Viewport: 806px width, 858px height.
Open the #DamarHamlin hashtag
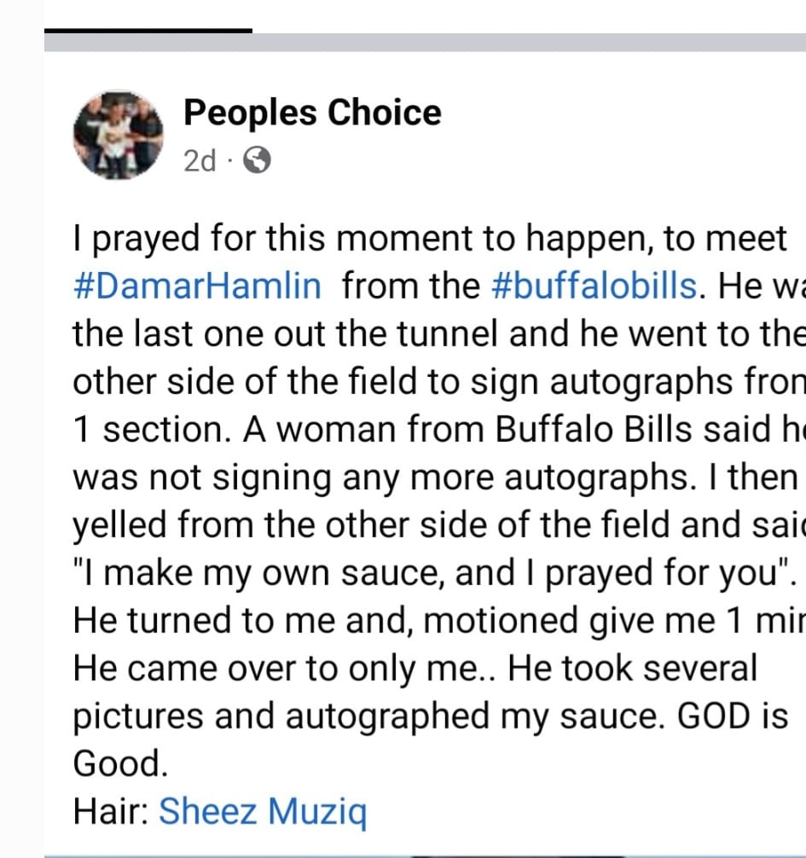coord(198,286)
